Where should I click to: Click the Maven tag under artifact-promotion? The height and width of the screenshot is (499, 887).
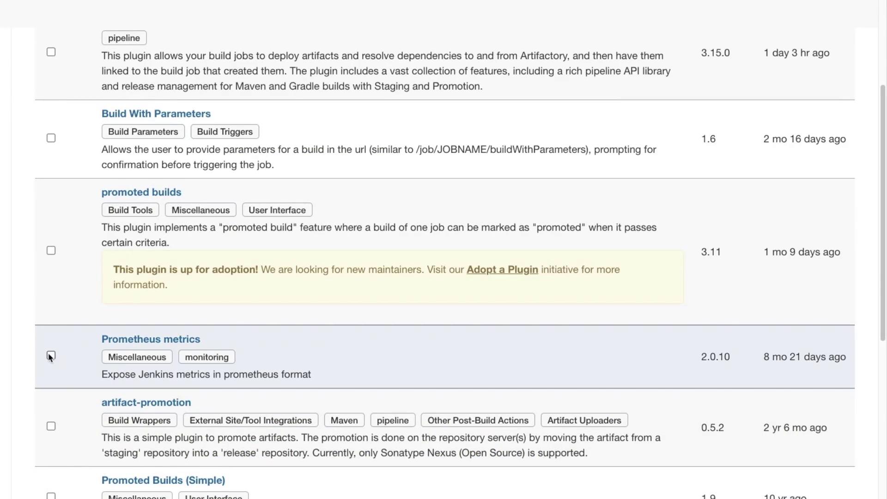click(x=344, y=420)
